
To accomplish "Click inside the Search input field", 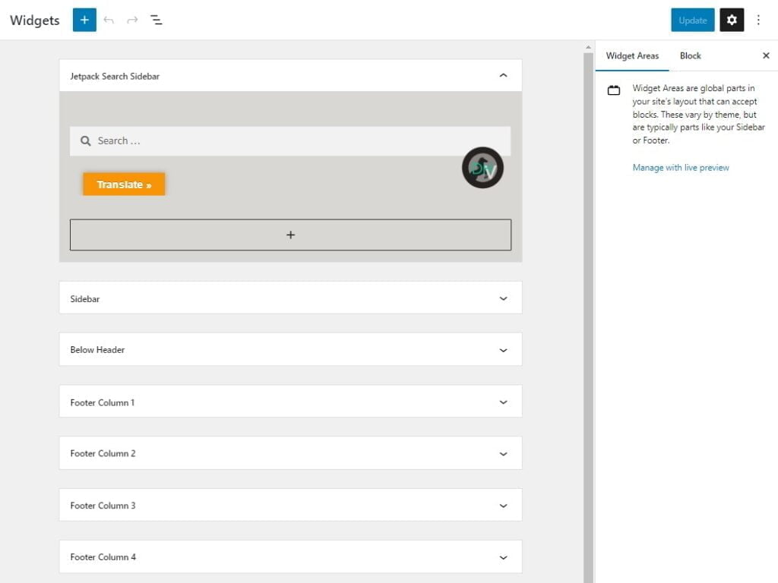I will pos(290,140).
